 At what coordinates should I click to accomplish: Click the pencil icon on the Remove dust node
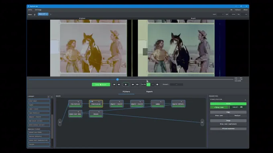point(78,112)
